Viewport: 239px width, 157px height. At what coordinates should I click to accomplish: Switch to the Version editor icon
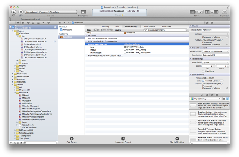click(x=201, y=12)
